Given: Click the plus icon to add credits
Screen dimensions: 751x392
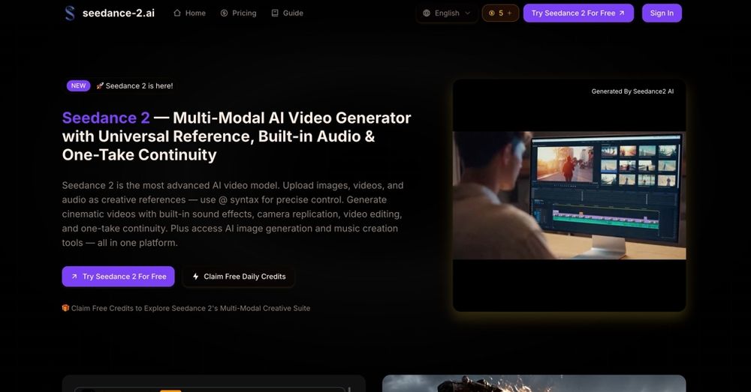Looking at the screenshot, I should click(510, 13).
